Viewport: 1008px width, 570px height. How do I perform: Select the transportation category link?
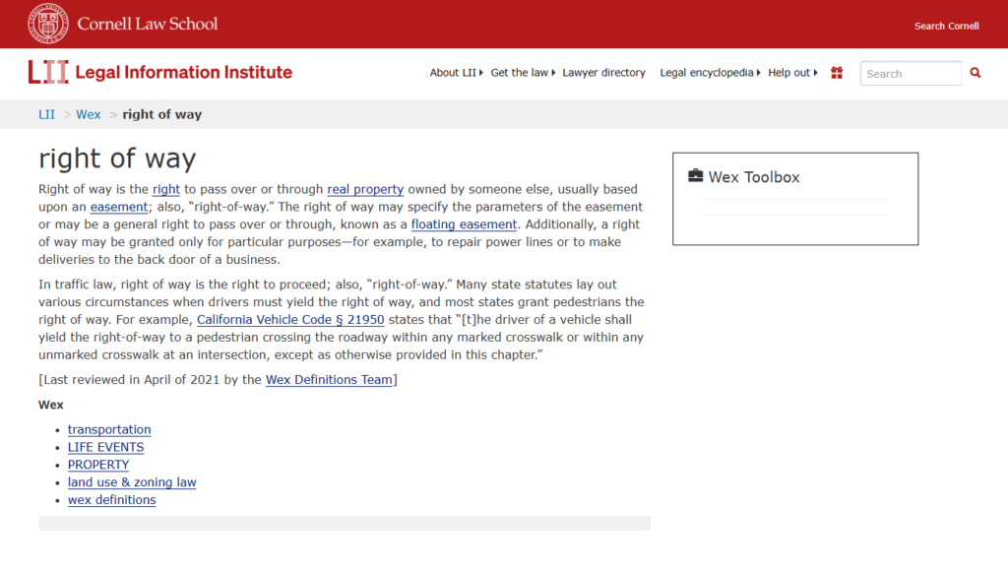109,430
